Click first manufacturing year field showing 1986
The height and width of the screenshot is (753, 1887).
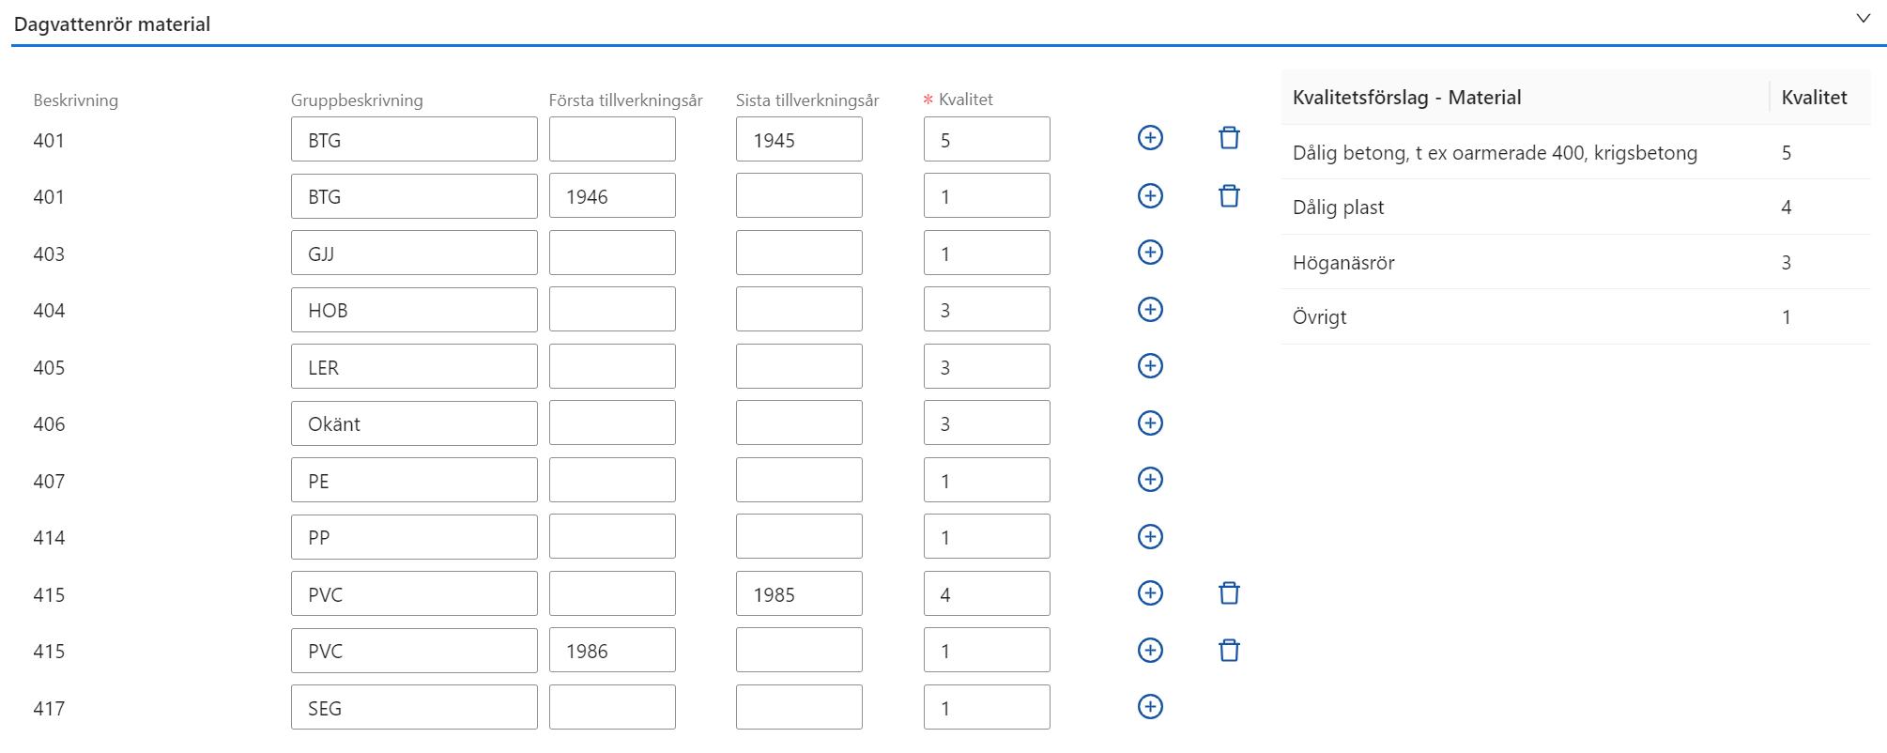point(611,651)
